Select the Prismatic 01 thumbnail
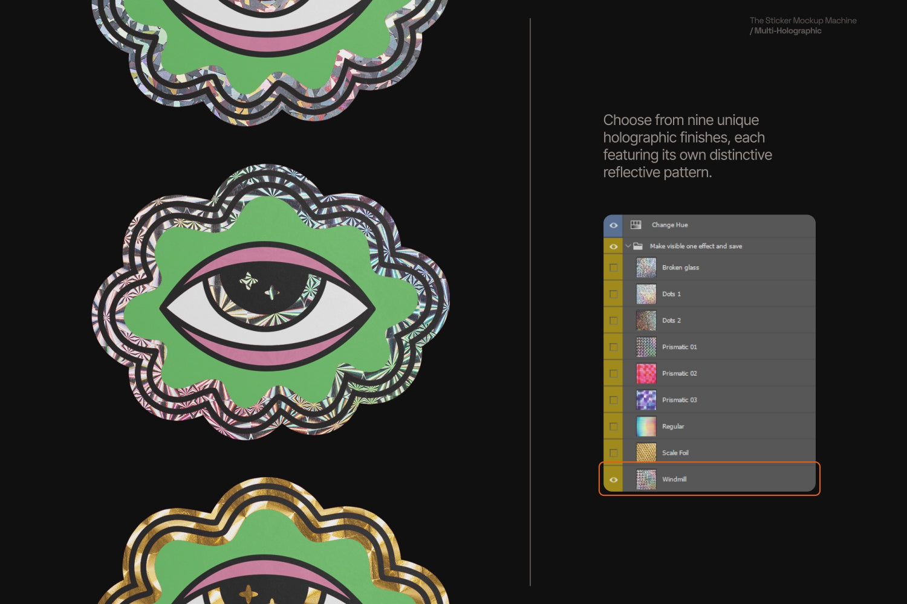 pos(646,347)
